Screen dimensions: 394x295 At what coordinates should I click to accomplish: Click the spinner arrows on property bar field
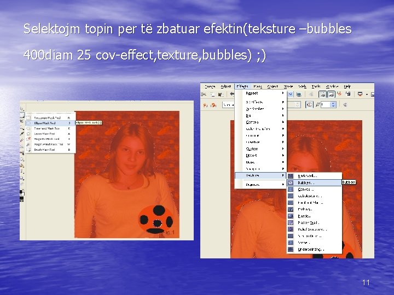pyautogui.click(x=333, y=104)
